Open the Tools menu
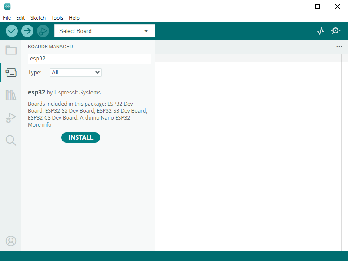 click(57, 18)
